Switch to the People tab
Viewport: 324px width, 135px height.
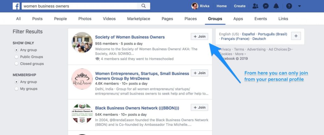pos(60,19)
